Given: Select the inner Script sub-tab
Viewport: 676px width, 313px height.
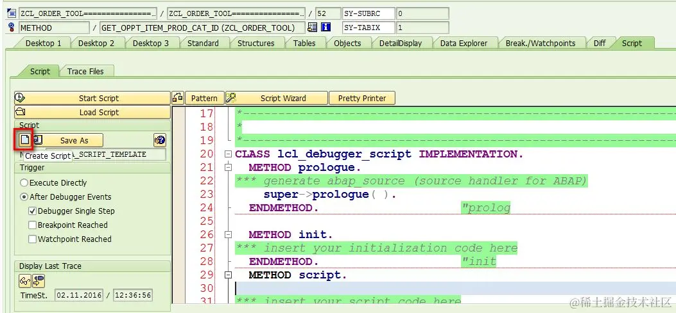Looking at the screenshot, I should 40,72.
